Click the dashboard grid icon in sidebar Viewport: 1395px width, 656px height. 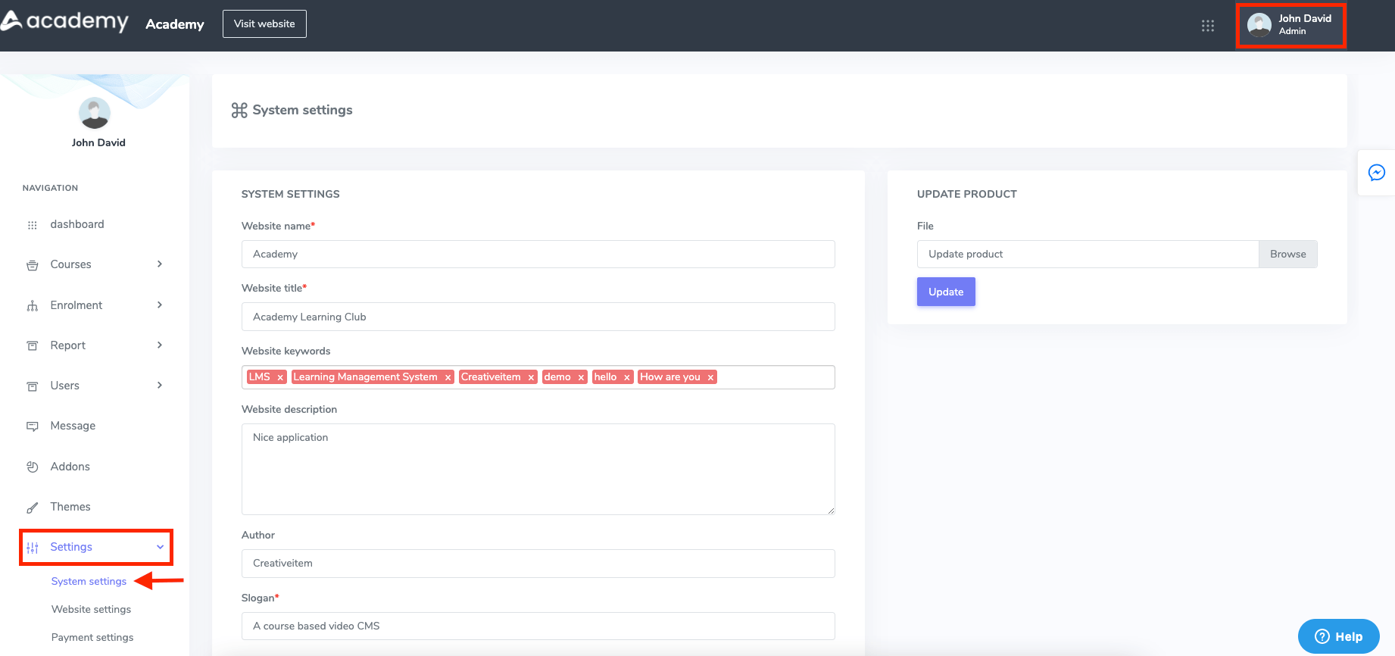click(33, 225)
